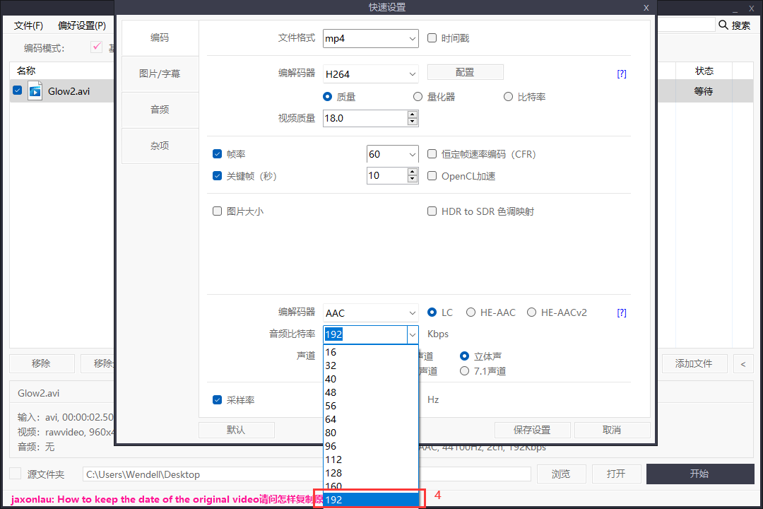Click the 开始 start button

click(699, 474)
